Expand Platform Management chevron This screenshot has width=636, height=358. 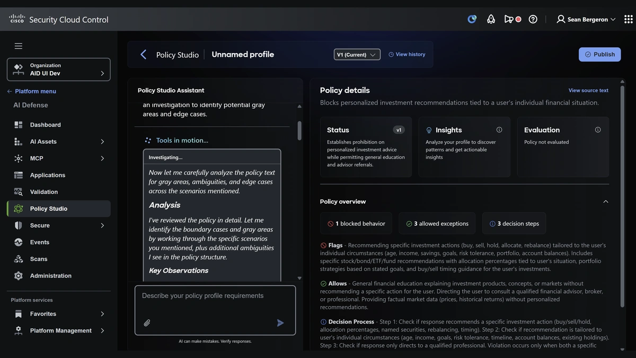pyautogui.click(x=102, y=330)
